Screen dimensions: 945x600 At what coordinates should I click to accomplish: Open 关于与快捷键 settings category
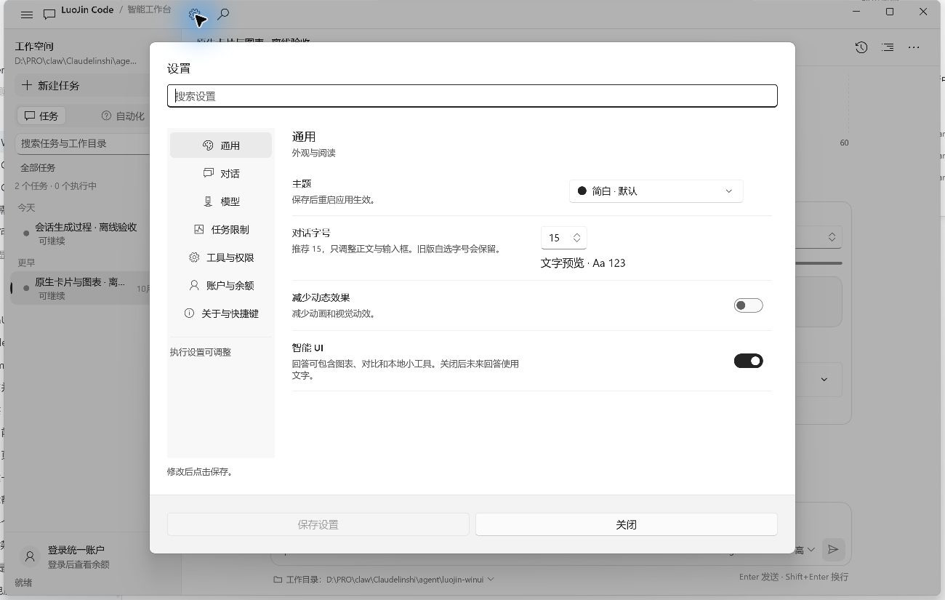click(x=221, y=313)
